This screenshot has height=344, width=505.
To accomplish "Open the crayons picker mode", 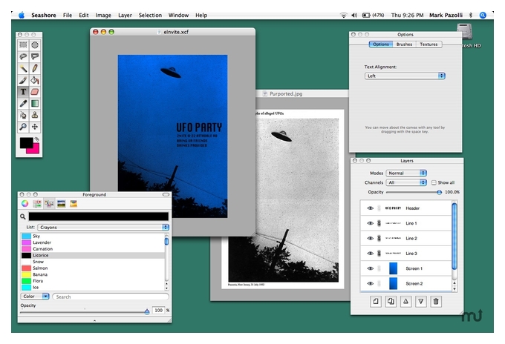I will pyautogui.click(x=74, y=203).
